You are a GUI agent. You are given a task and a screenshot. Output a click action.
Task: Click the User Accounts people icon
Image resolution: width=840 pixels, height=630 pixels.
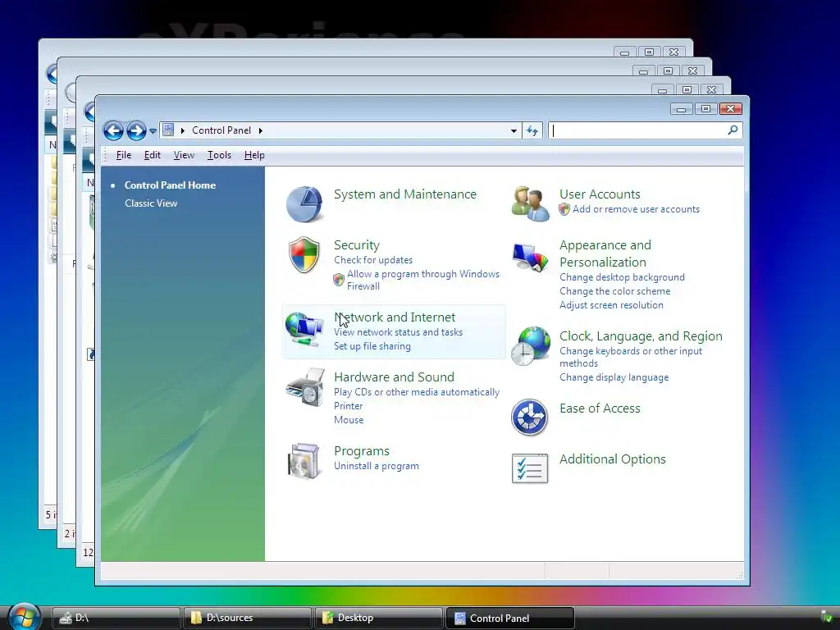[x=530, y=203]
